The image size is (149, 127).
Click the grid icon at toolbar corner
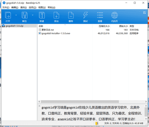coord(144,13)
